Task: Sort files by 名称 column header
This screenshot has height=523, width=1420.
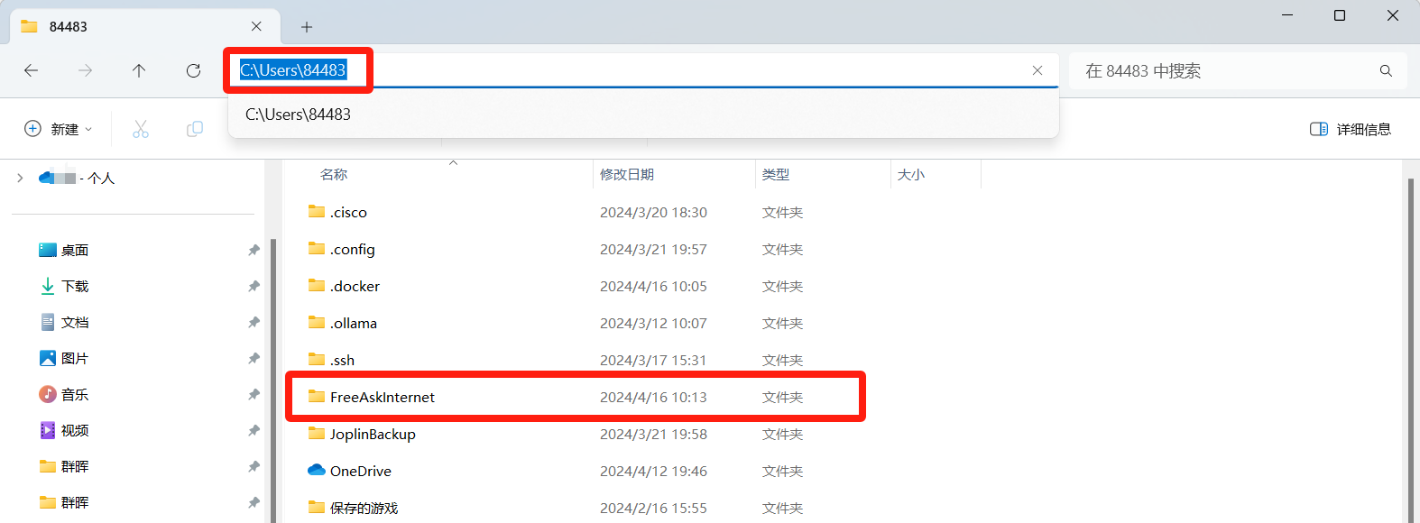Action: 334,174
